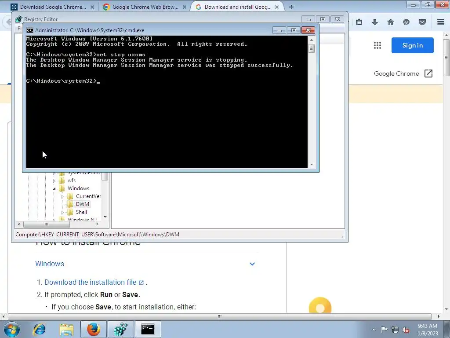This screenshot has width=450, height=338.
Task: Click the taskbar clock showing 9:43 AM
Action: pyautogui.click(x=427, y=330)
